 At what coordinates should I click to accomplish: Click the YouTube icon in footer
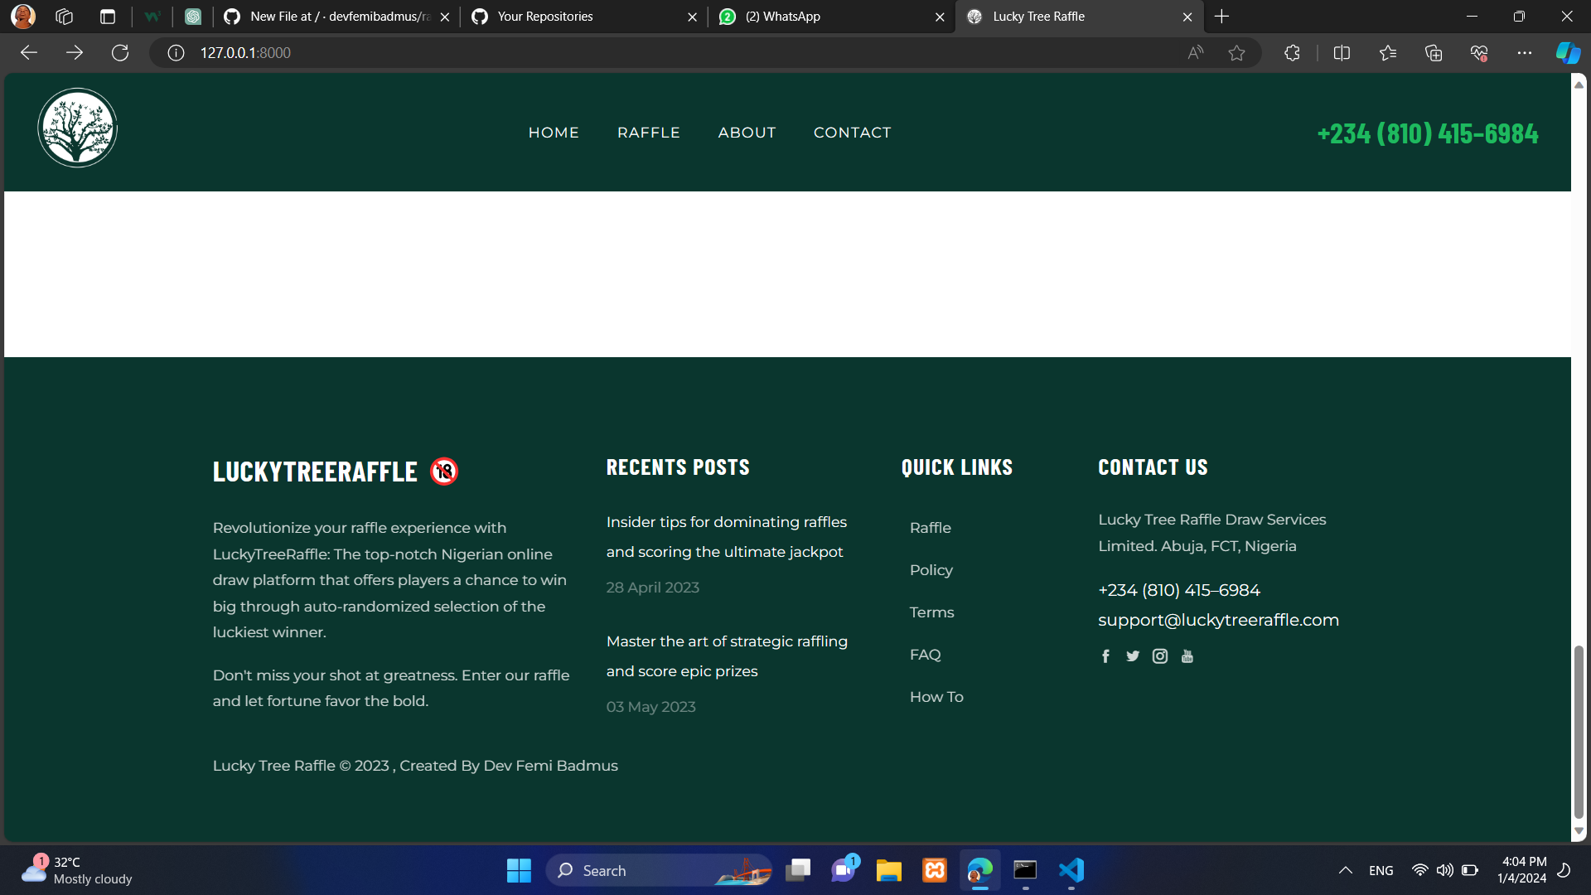[x=1187, y=656]
